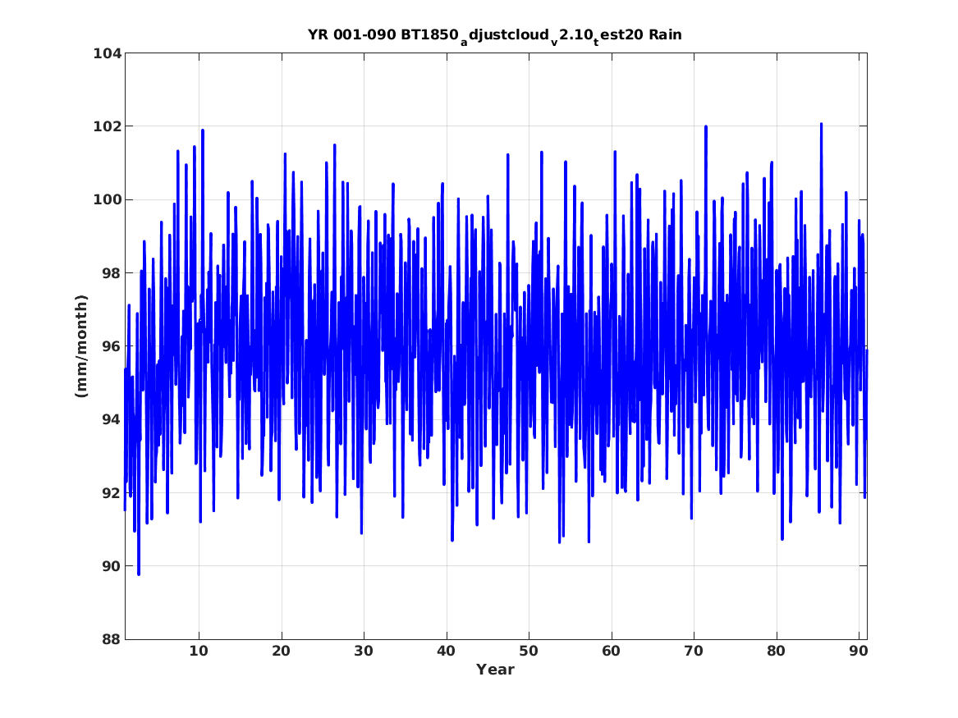Click the y-axis tick label 102
The height and width of the screenshot is (718, 958).
107,126
